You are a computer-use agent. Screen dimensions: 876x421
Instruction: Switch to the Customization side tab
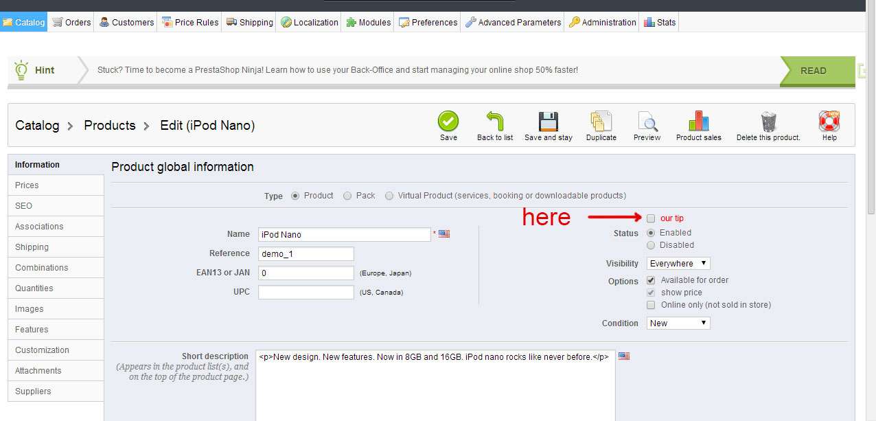56,350
